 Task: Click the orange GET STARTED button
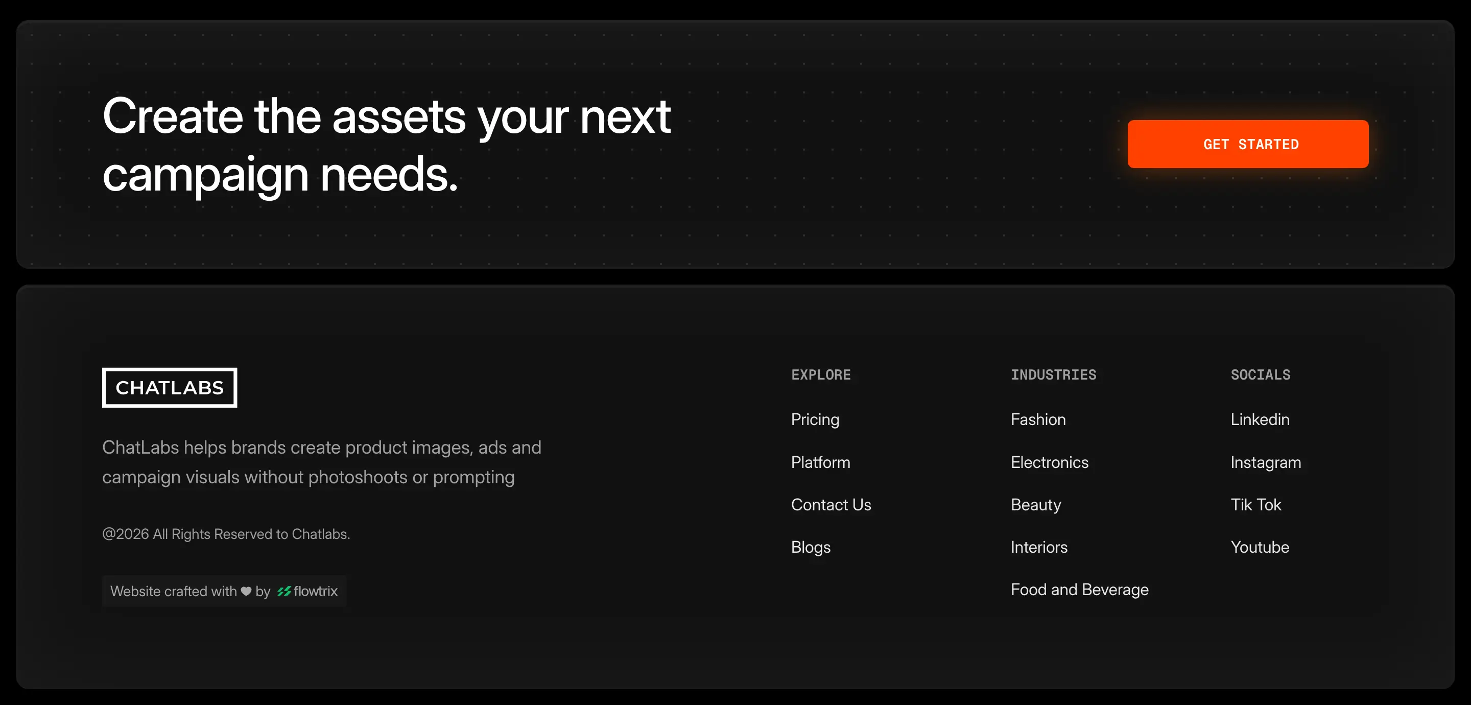(x=1248, y=144)
